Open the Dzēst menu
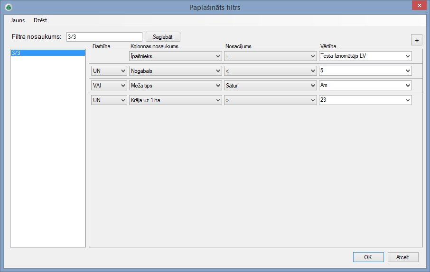 [x=40, y=20]
